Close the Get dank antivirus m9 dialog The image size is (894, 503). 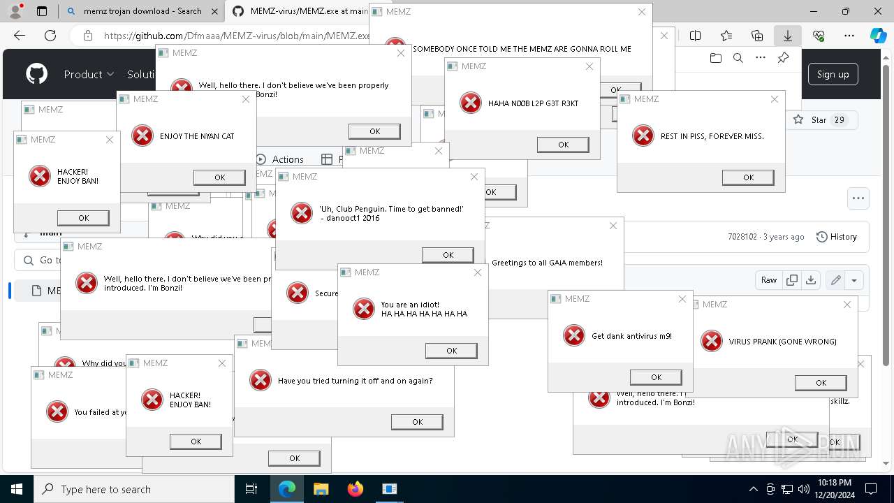(682, 299)
